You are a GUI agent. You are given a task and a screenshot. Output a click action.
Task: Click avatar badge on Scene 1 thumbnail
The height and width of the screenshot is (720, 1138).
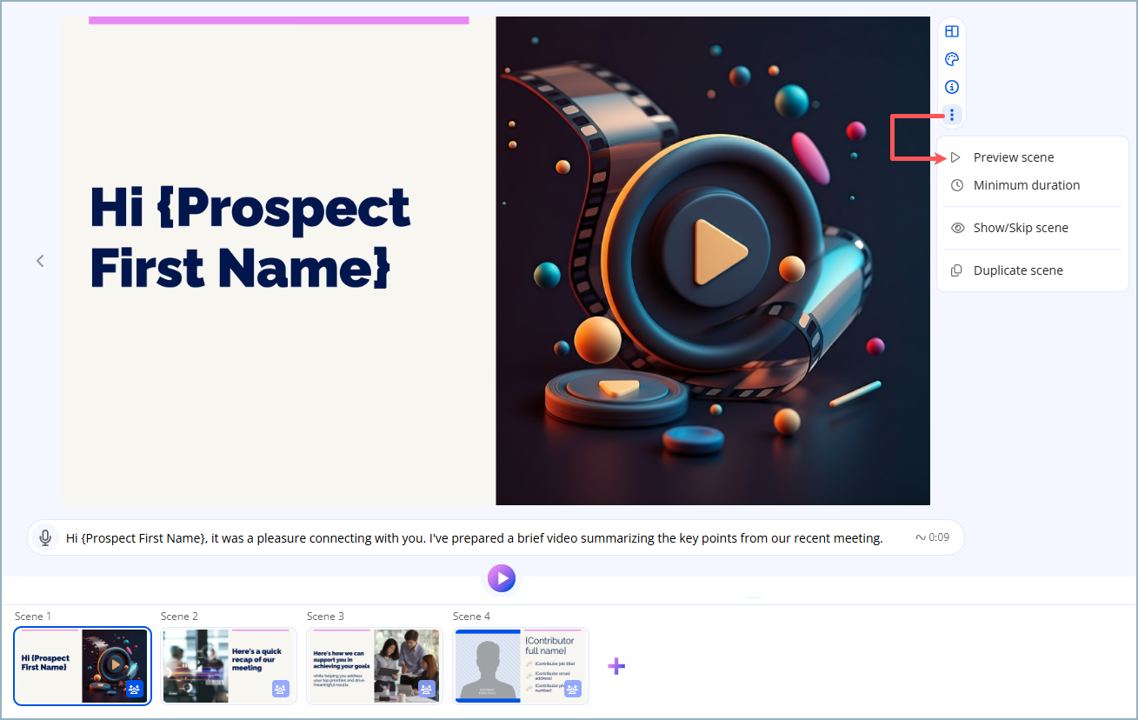coord(135,689)
